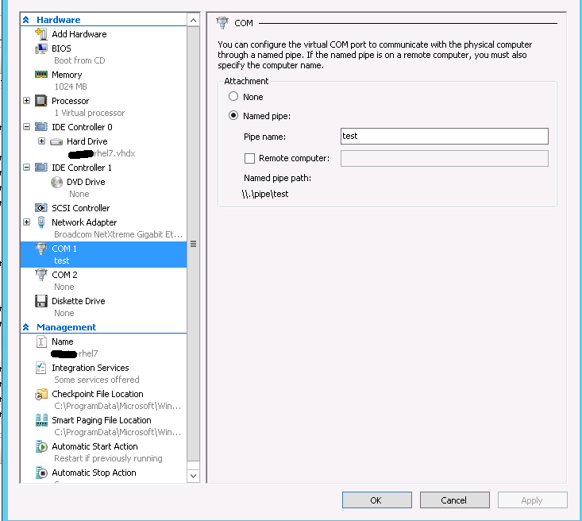
Task: Click the Memory chip icon
Action: click(x=41, y=75)
